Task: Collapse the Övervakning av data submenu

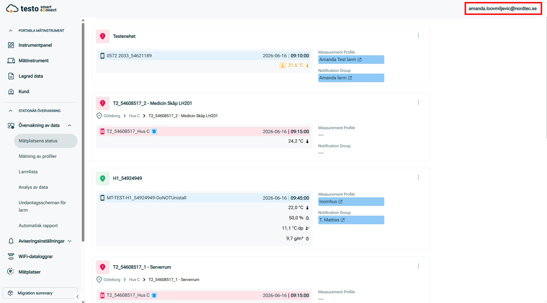Action: (x=69, y=125)
